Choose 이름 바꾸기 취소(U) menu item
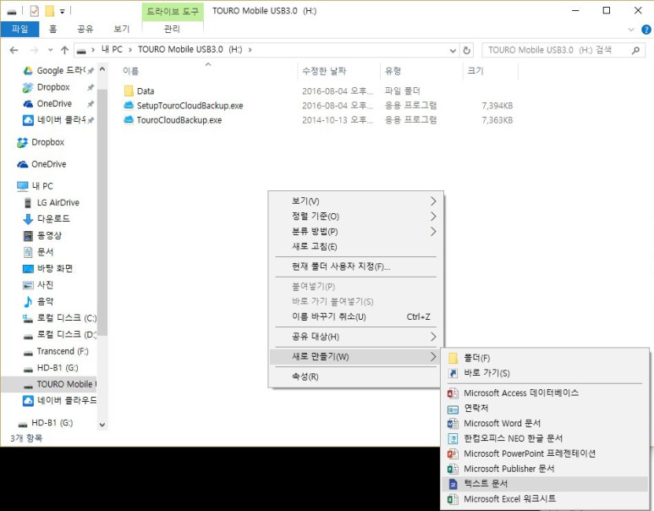This screenshot has width=654, height=511. (x=356, y=316)
